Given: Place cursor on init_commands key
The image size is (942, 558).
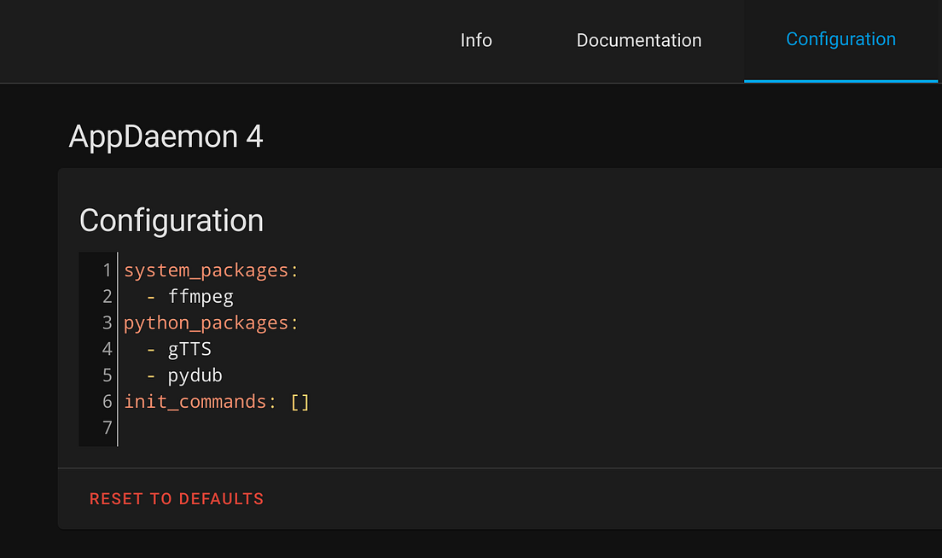Looking at the screenshot, I should pyautogui.click(x=195, y=401).
